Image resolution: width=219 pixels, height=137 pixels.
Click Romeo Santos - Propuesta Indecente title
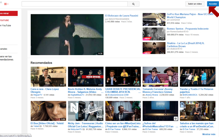188,28
